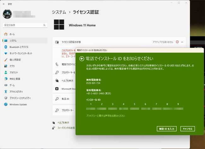Maximize the Settings window
Viewport: 205px width, 149px height.
tap(179, 3)
